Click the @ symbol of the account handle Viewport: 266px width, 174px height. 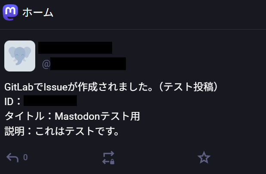46,64
